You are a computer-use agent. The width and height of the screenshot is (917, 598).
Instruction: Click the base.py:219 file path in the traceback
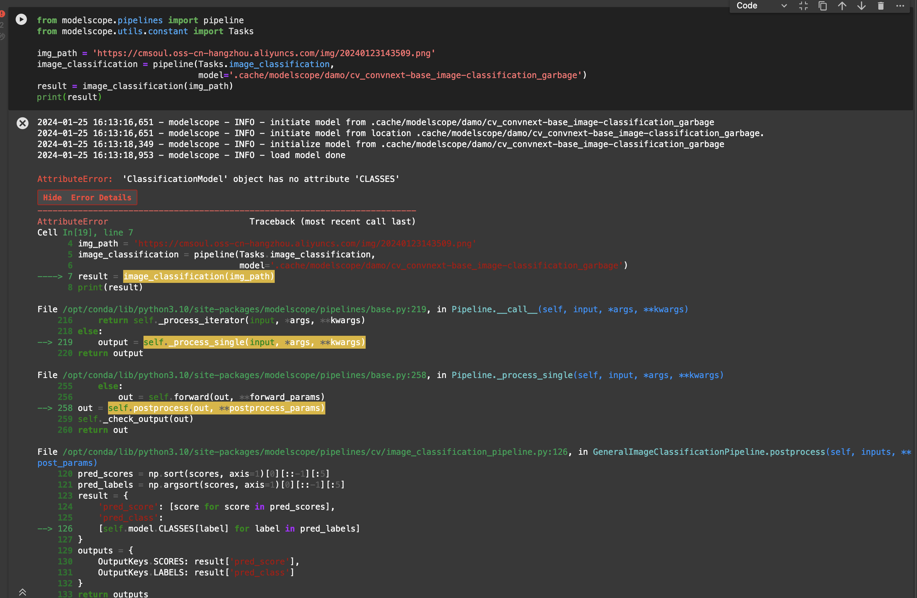coord(244,309)
